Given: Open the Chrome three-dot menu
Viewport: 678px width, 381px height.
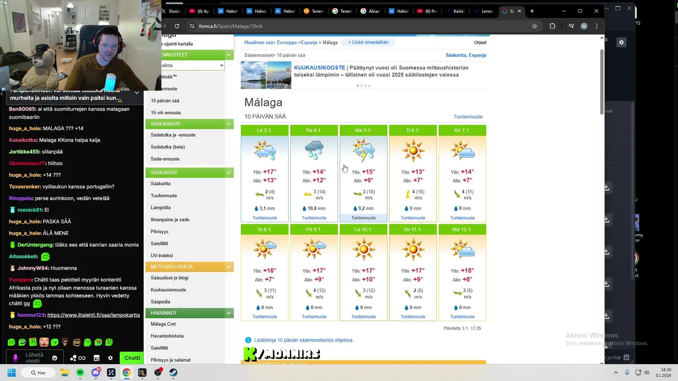Looking at the screenshot, I should (x=597, y=26).
